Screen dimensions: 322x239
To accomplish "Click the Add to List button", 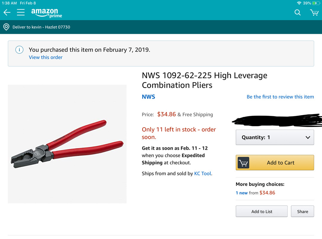I will point(262,211).
